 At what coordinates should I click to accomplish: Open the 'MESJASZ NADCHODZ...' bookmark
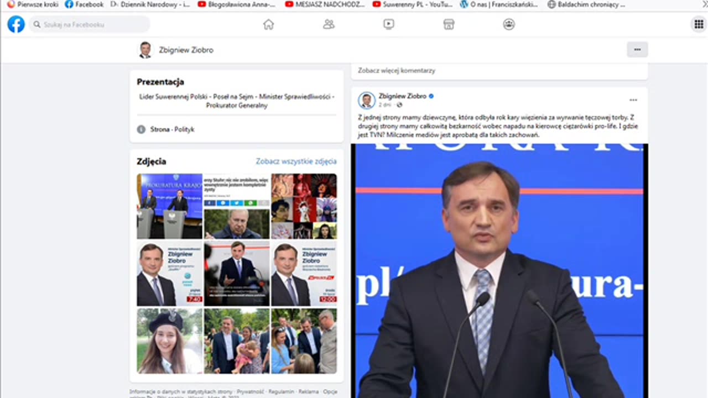(325, 4)
